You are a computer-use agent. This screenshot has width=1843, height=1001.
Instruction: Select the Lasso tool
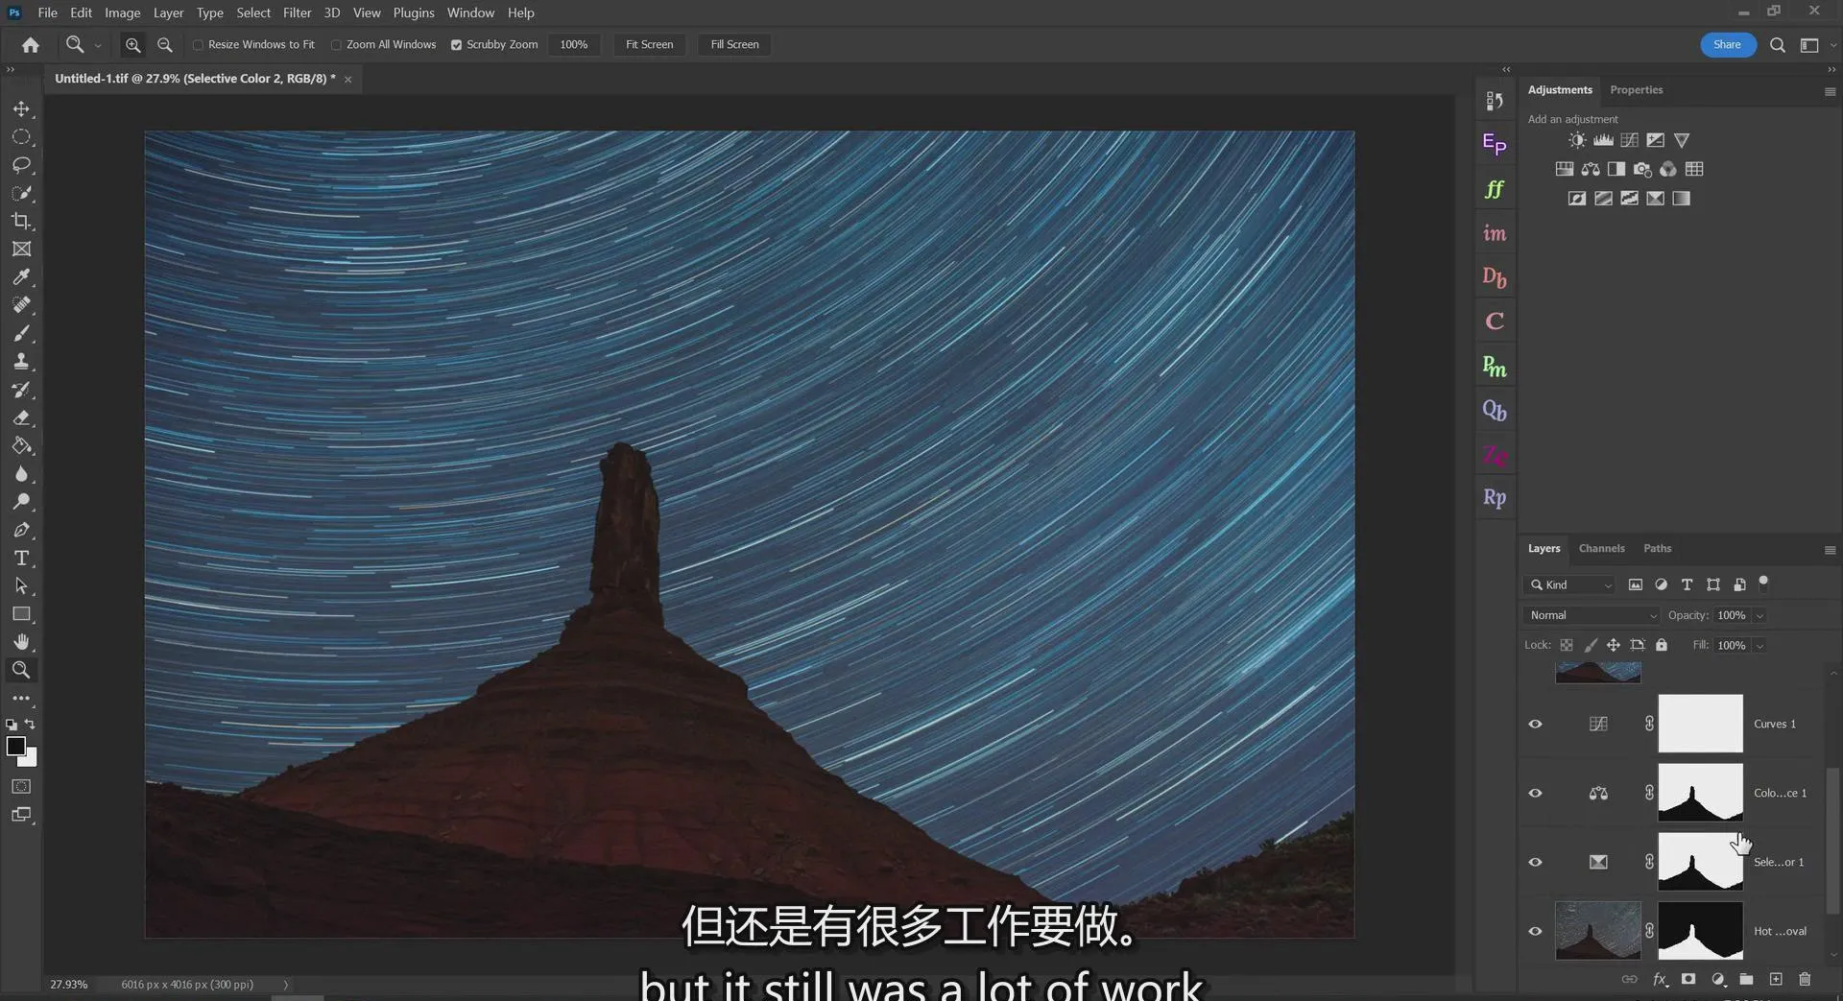(21, 165)
